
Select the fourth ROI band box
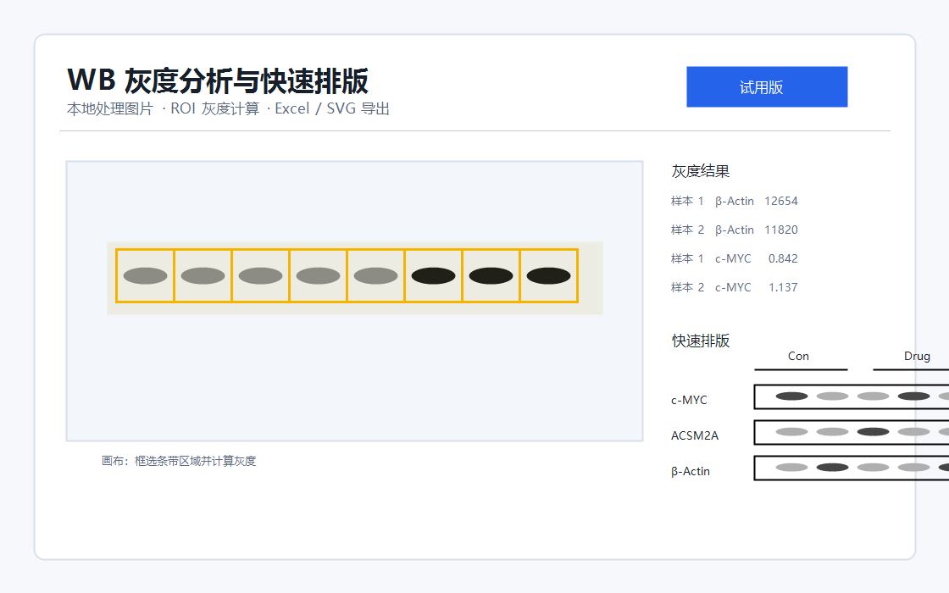pos(319,276)
